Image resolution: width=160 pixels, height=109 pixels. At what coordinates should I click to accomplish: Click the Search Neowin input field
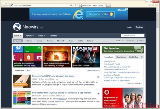tap(132, 36)
